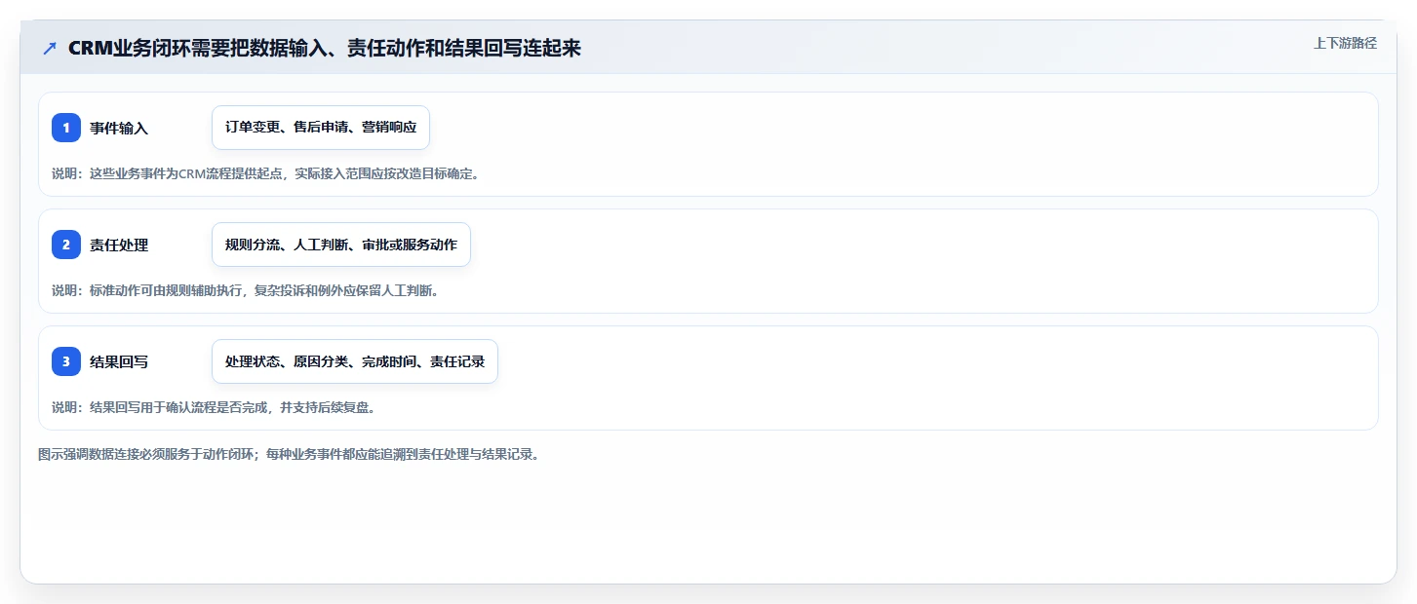1417x604 pixels.
Task: Select the 规则分流、人工判断 chip
Action: 341,245
